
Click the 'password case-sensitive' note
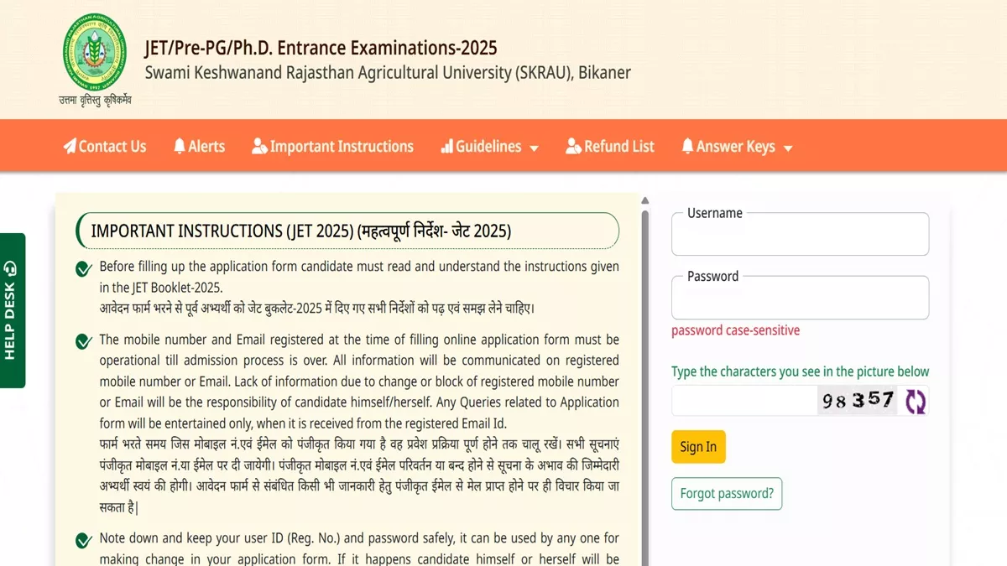pyautogui.click(x=735, y=330)
